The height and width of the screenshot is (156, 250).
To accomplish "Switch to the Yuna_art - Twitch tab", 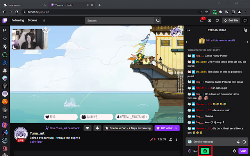I will point(72,5).
